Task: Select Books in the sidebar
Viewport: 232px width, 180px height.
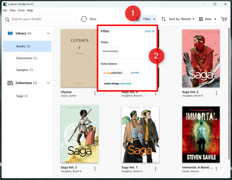Action: coord(27,46)
